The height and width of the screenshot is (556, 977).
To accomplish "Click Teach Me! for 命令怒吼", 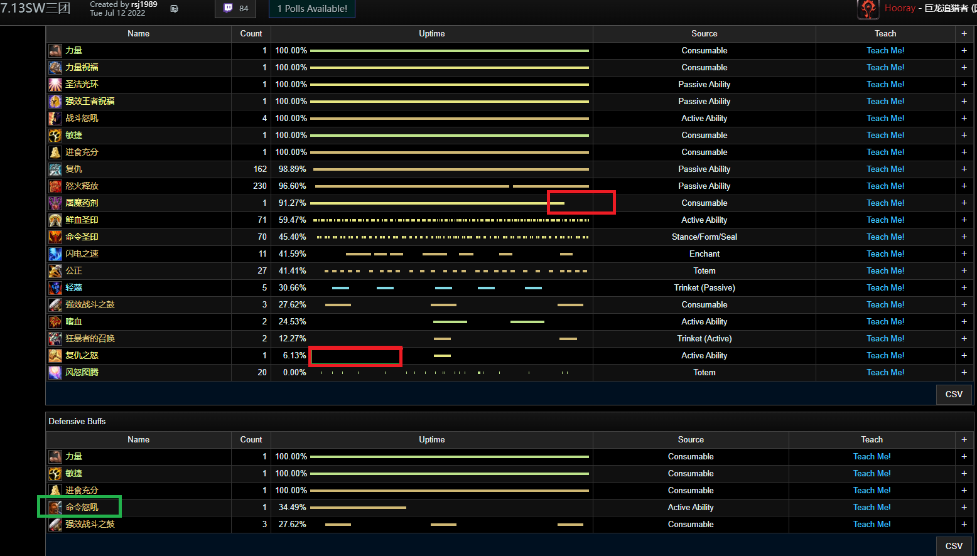I will (872, 507).
